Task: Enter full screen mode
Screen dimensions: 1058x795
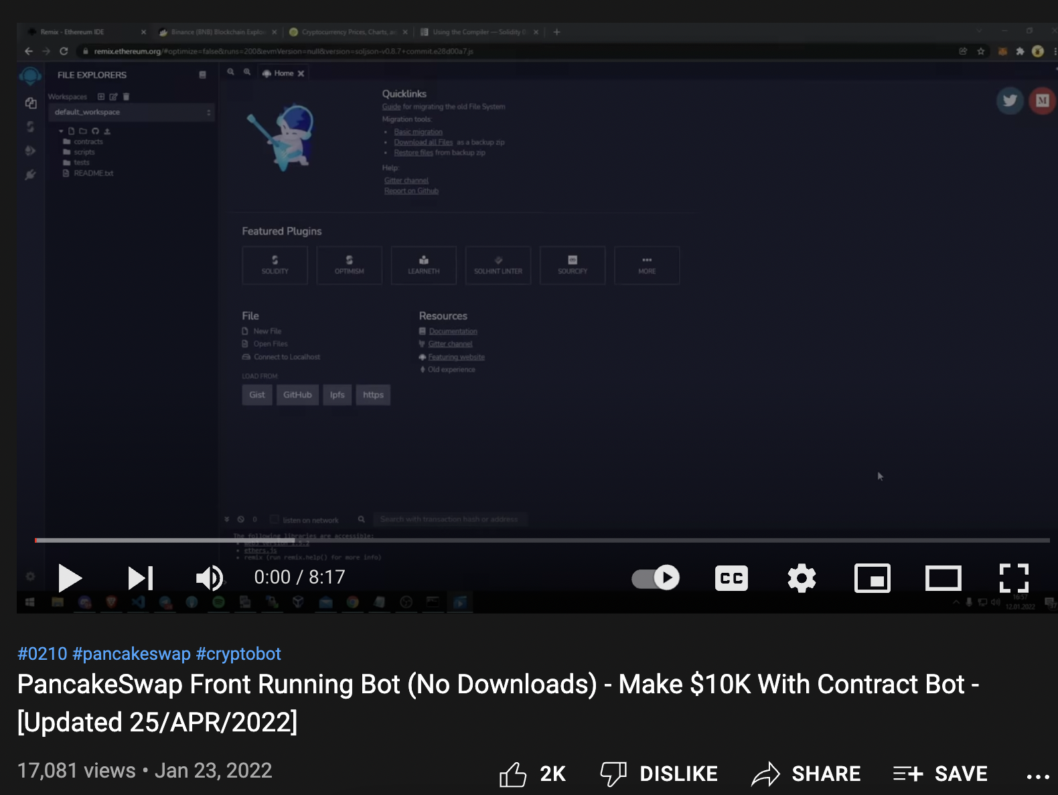Action: click(1014, 578)
